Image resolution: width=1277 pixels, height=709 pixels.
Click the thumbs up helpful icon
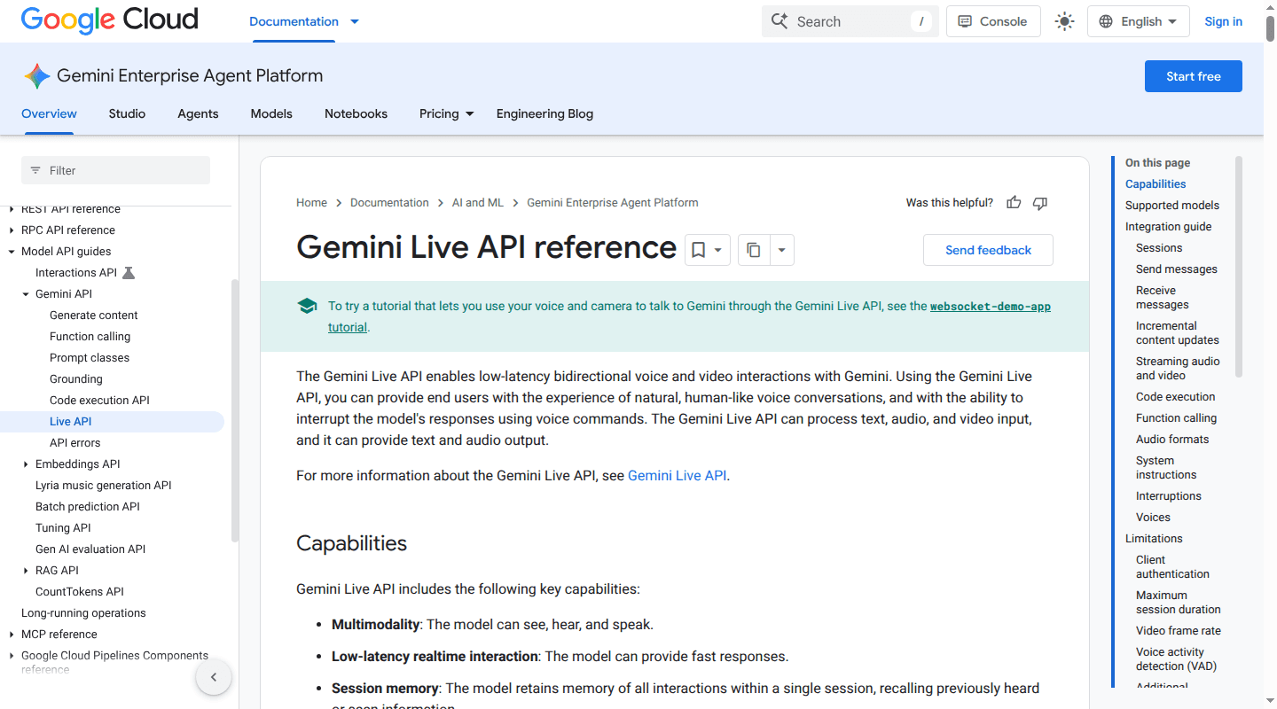(x=1014, y=203)
